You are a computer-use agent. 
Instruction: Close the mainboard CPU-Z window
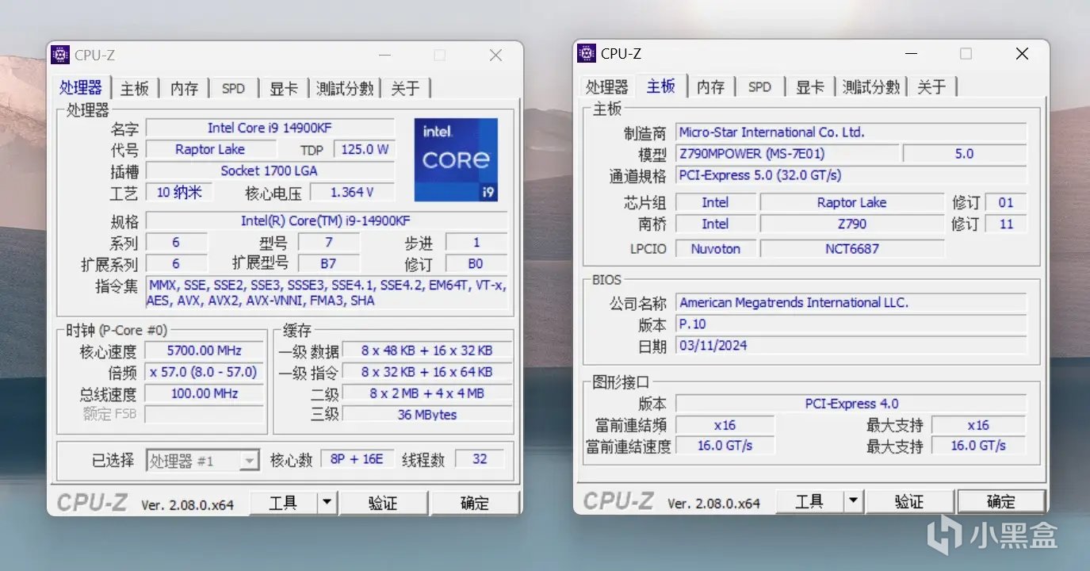(x=1022, y=53)
